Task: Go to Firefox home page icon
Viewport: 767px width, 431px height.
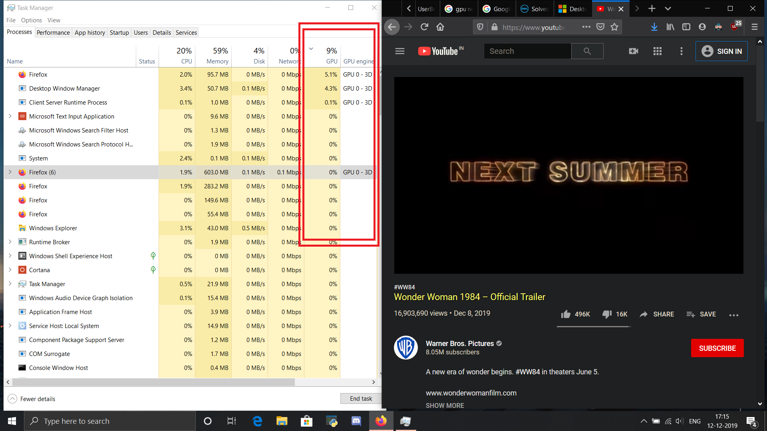Action: pos(440,27)
